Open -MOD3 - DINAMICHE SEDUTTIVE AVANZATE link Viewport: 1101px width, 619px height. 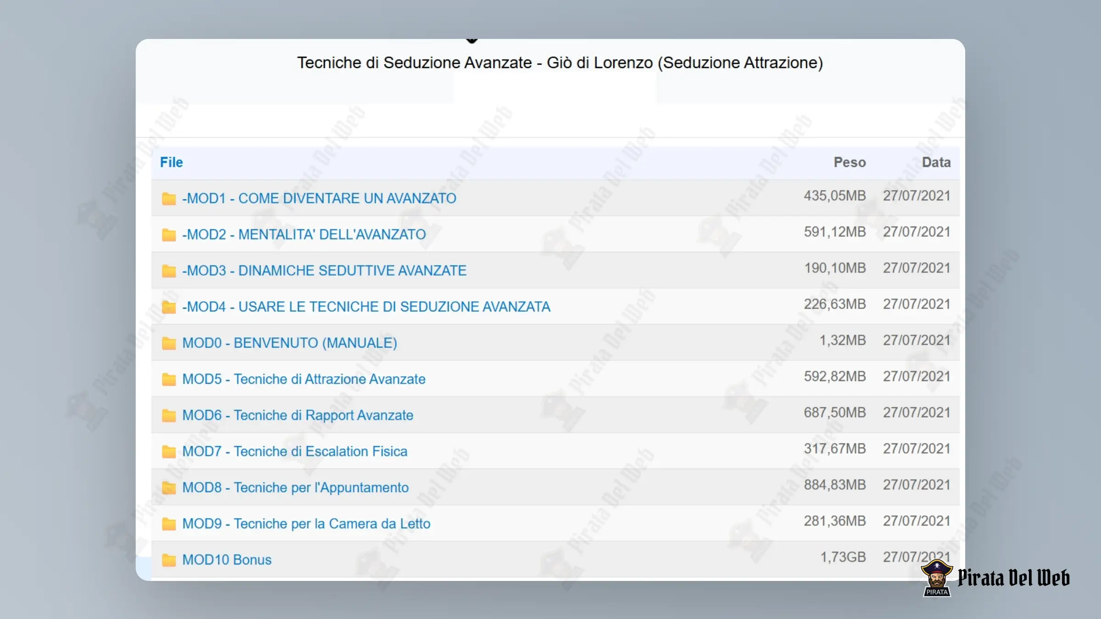[x=324, y=271]
